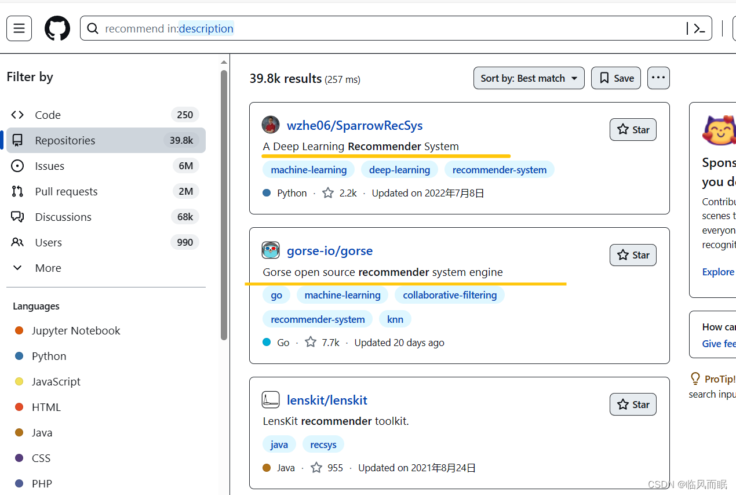Click the Give feedback link

pyautogui.click(x=719, y=344)
